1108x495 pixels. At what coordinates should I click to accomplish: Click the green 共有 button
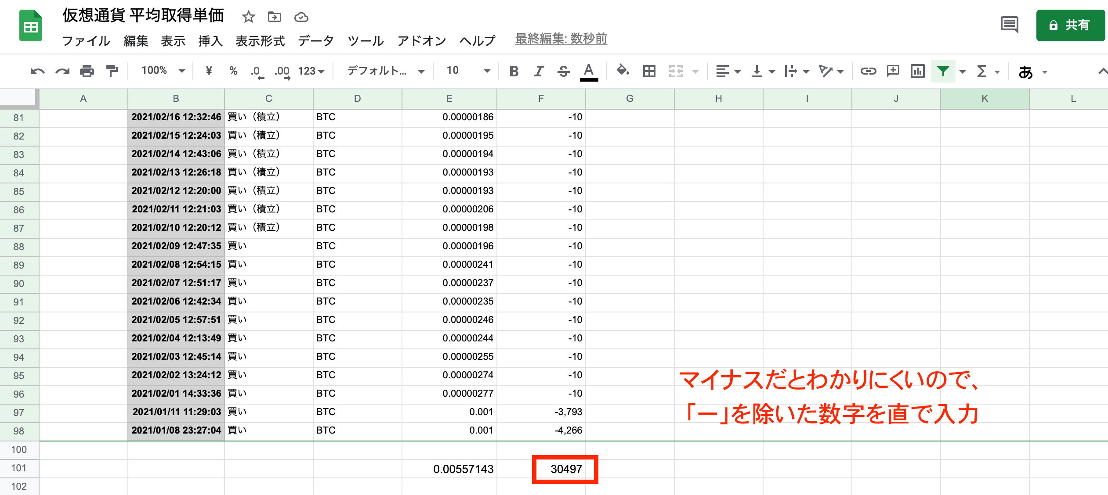pyautogui.click(x=1071, y=25)
